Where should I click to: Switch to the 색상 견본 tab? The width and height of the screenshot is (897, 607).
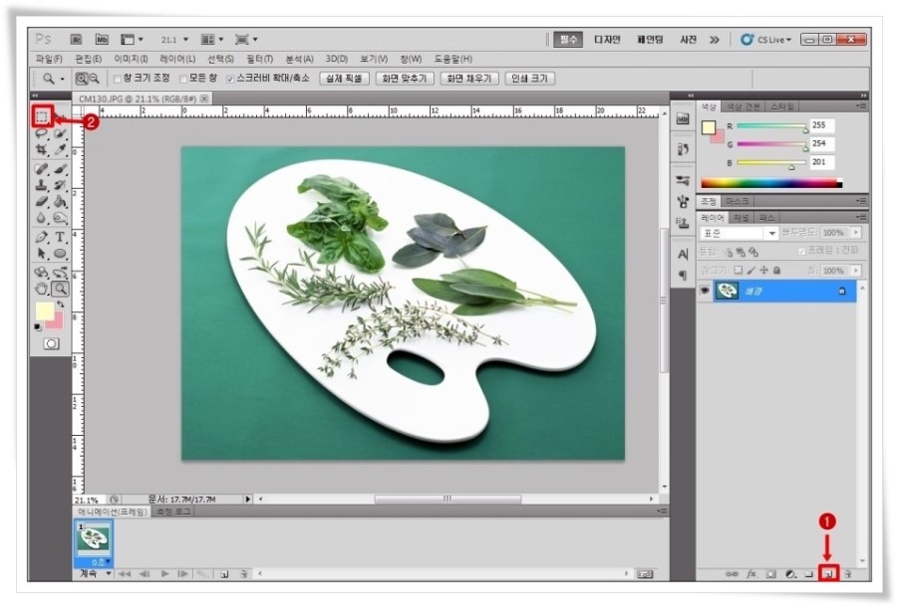[743, 106]
